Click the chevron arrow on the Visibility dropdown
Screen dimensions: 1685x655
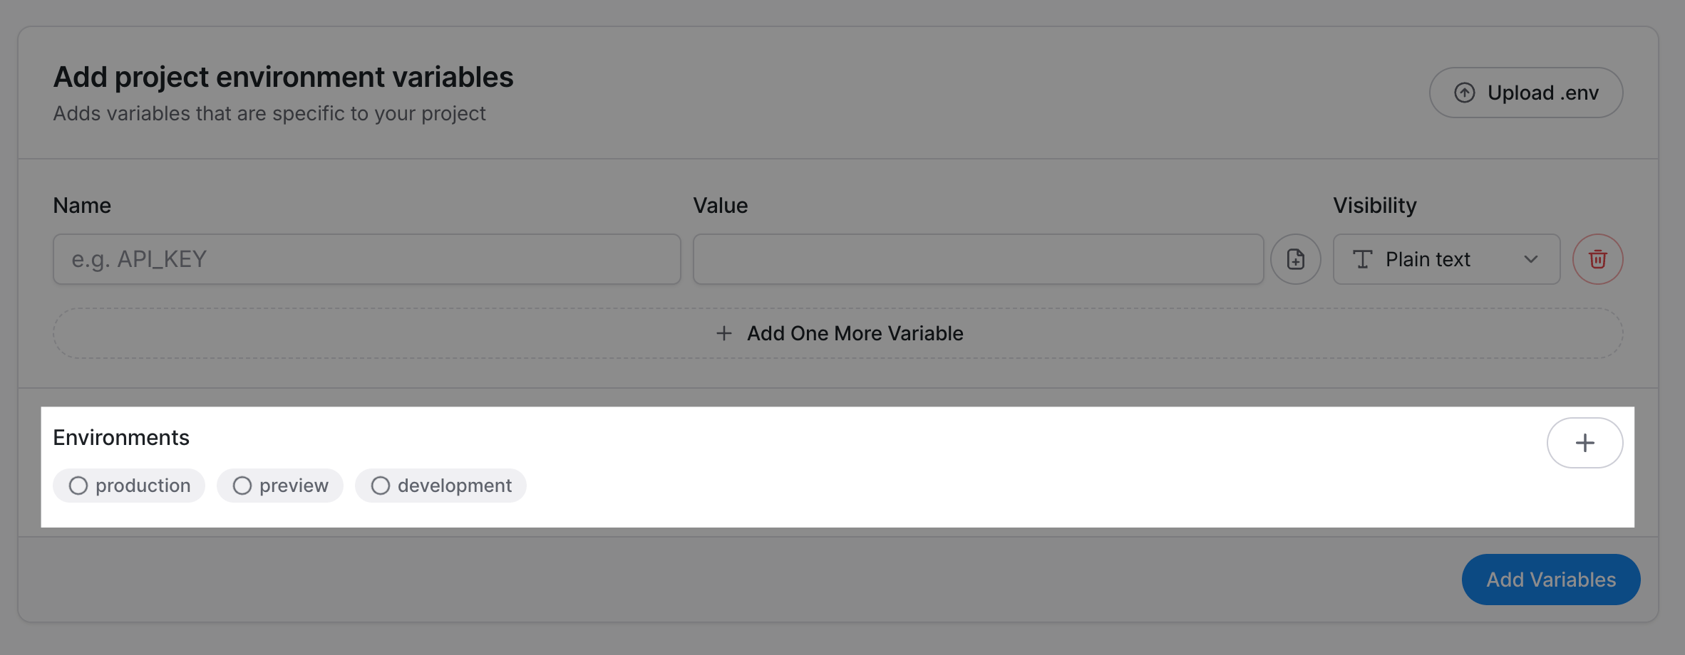1530,259
